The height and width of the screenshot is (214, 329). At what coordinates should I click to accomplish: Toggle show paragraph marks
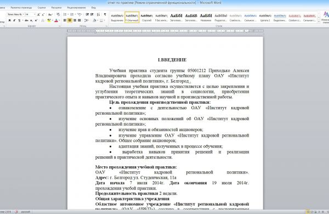(105, 14)
